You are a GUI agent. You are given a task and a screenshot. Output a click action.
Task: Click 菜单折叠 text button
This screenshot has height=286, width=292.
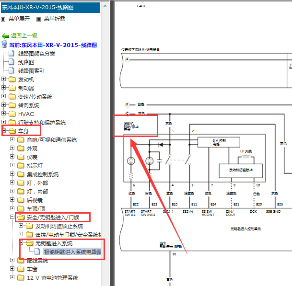55,19
